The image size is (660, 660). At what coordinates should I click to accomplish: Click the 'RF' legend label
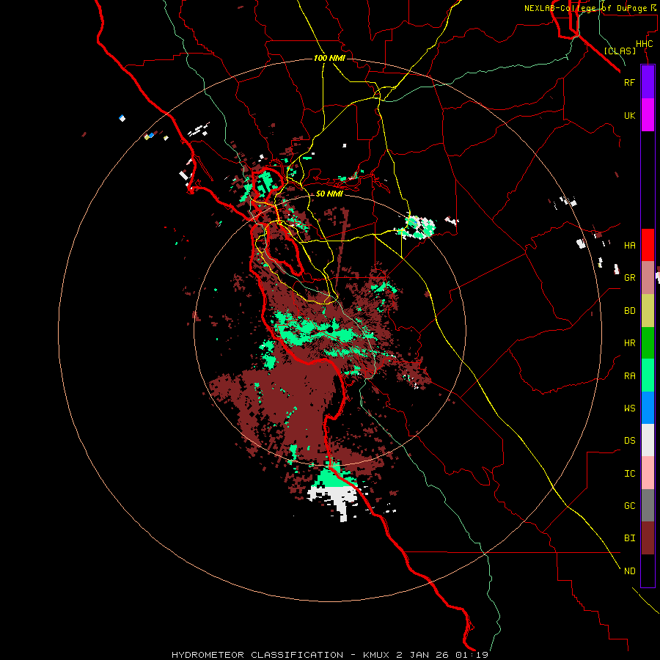[629, 82]
